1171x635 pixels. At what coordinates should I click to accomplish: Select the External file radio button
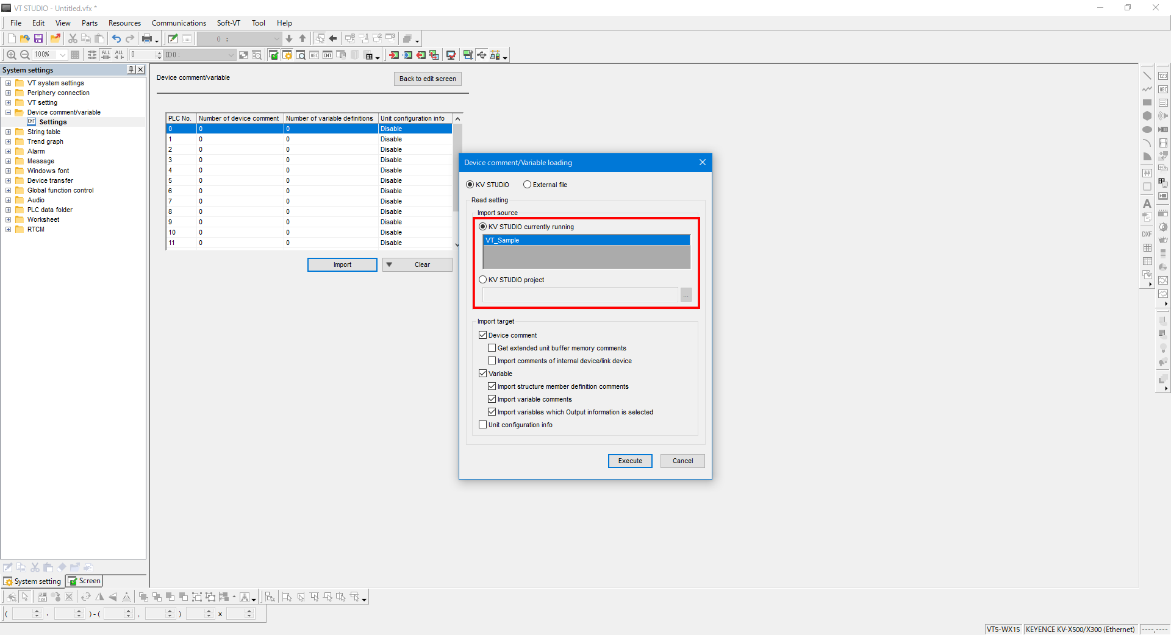pos(527,185)
